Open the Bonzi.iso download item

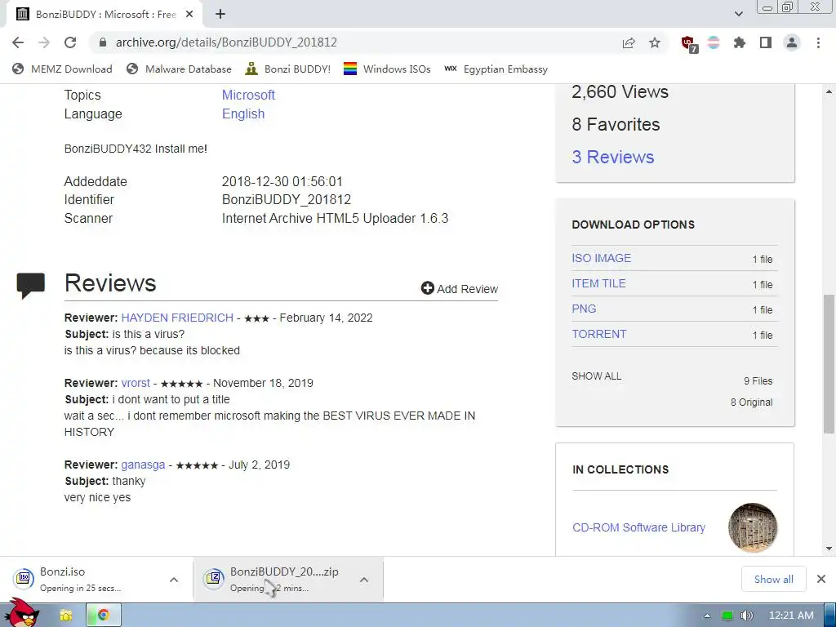tap(80, 579)
